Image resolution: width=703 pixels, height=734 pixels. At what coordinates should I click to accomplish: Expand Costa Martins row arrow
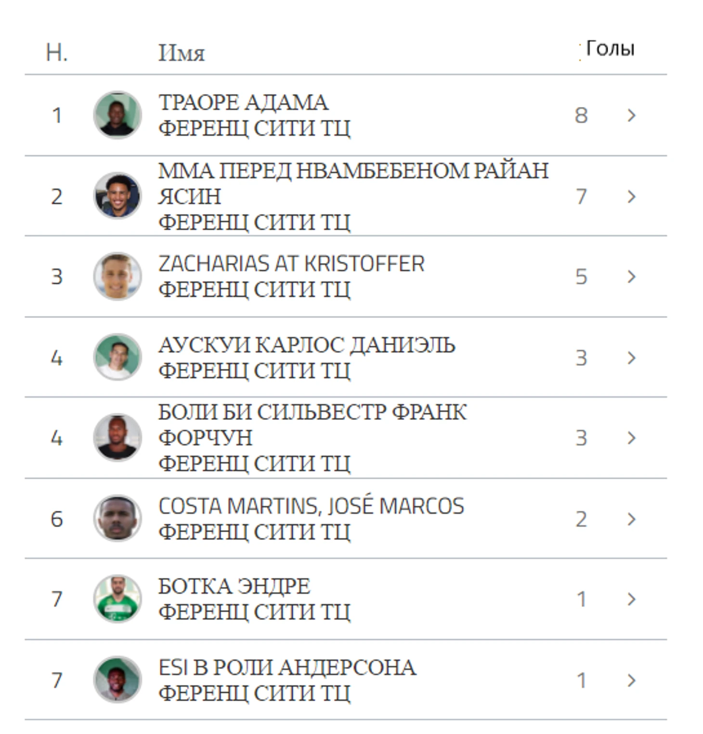[x=631, y=519]
